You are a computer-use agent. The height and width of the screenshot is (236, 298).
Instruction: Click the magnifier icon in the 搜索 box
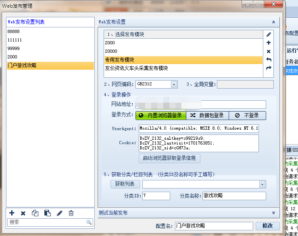tap(89, 222)
